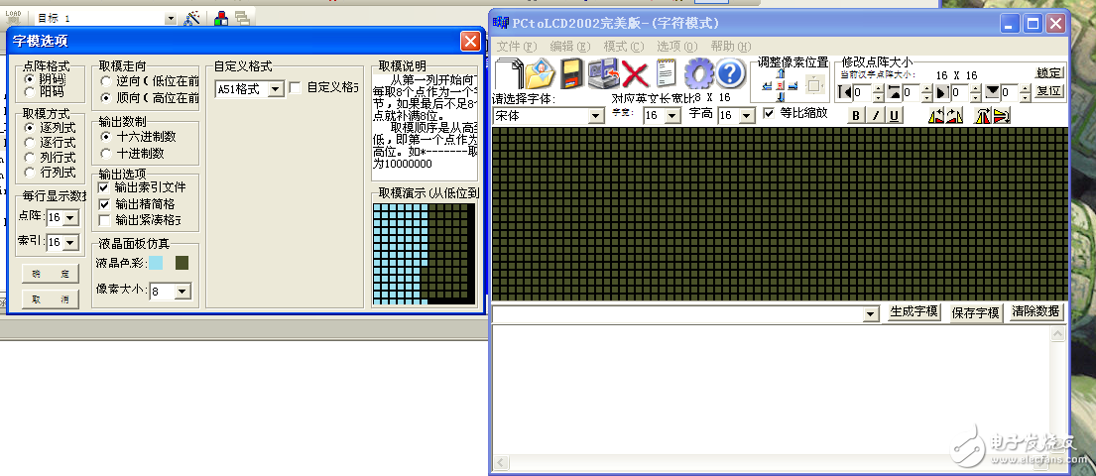Toggle bold with the B button
Viewport: 1096px width, 476px height.
pos(856,115)
